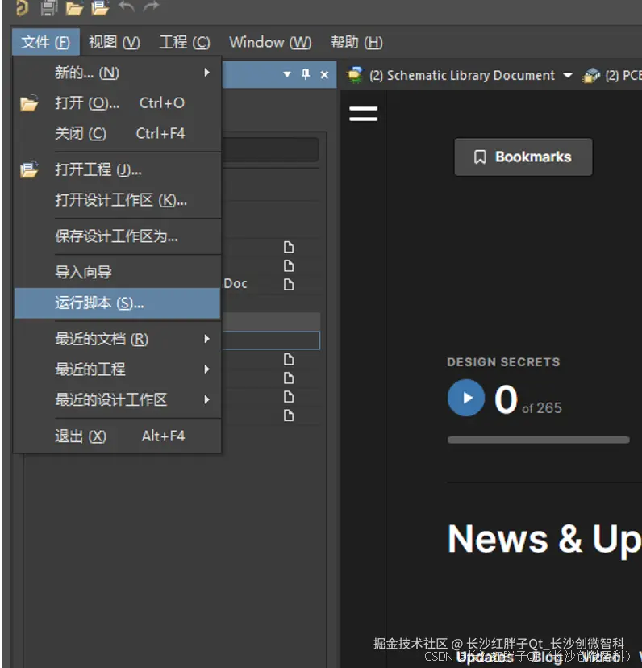
Task: Select 导入向导 menu entry
Action: (117, 272)
